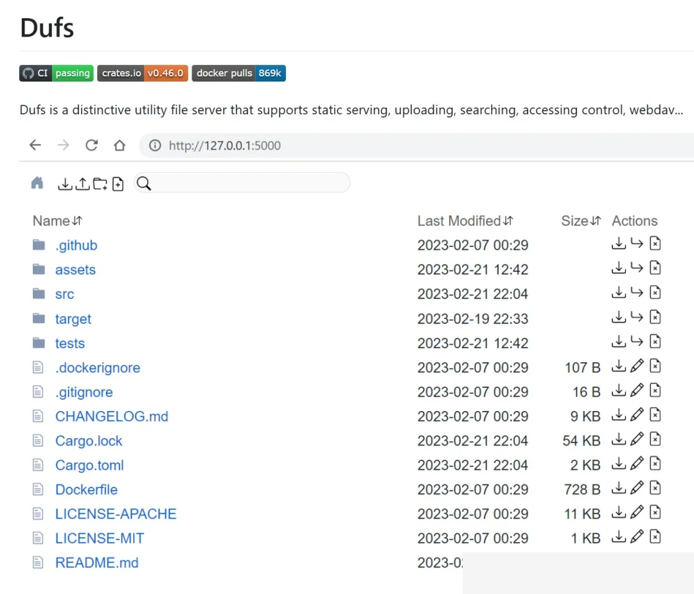Click the crates.io v0.46.0 badge
The height and width of the screenshot is (594, 694).
point(143,73)
